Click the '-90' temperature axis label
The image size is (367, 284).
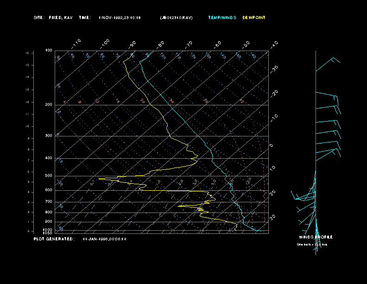[132, 45]
